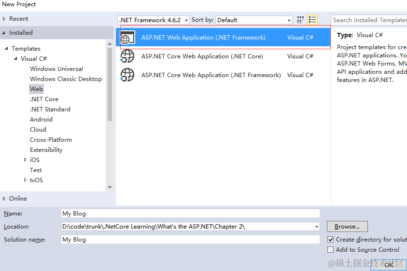407x271 pixels.
Task: Click the OK button
Action: pyautogui.click(x=388, y=265)
